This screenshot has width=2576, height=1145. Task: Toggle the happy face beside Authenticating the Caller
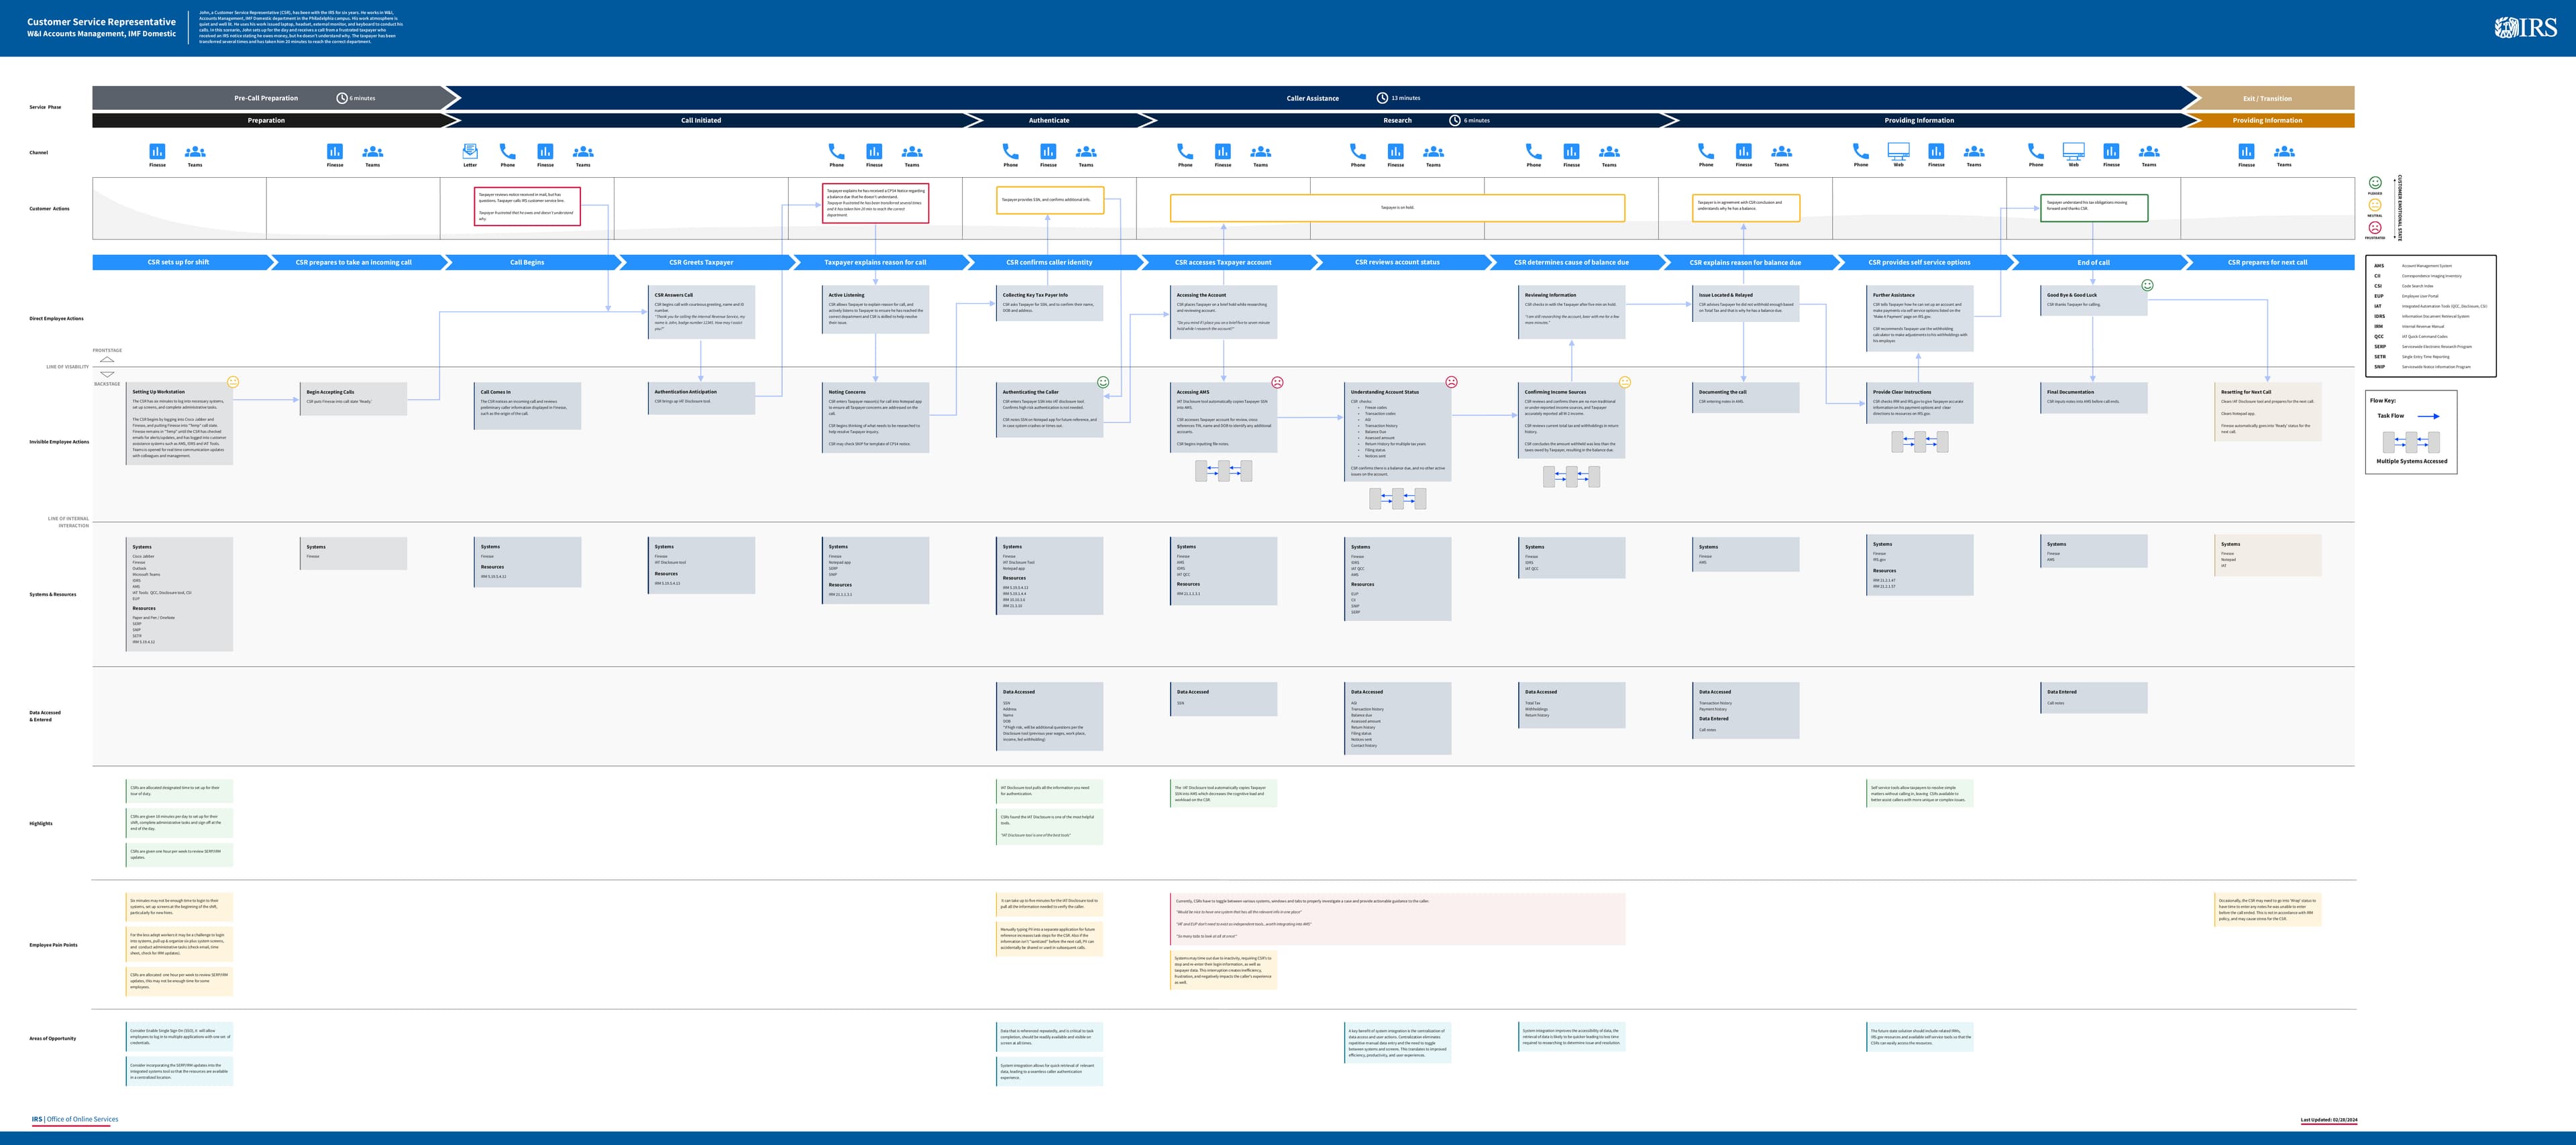coord(1104,384)
